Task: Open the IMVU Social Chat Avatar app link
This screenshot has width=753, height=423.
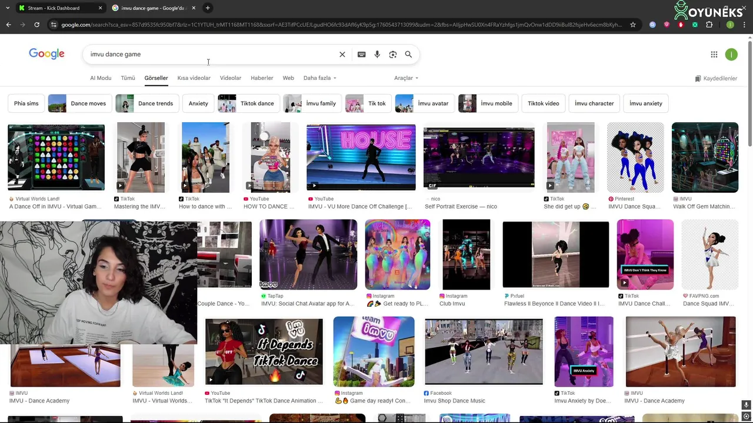Action: point(308,304)
